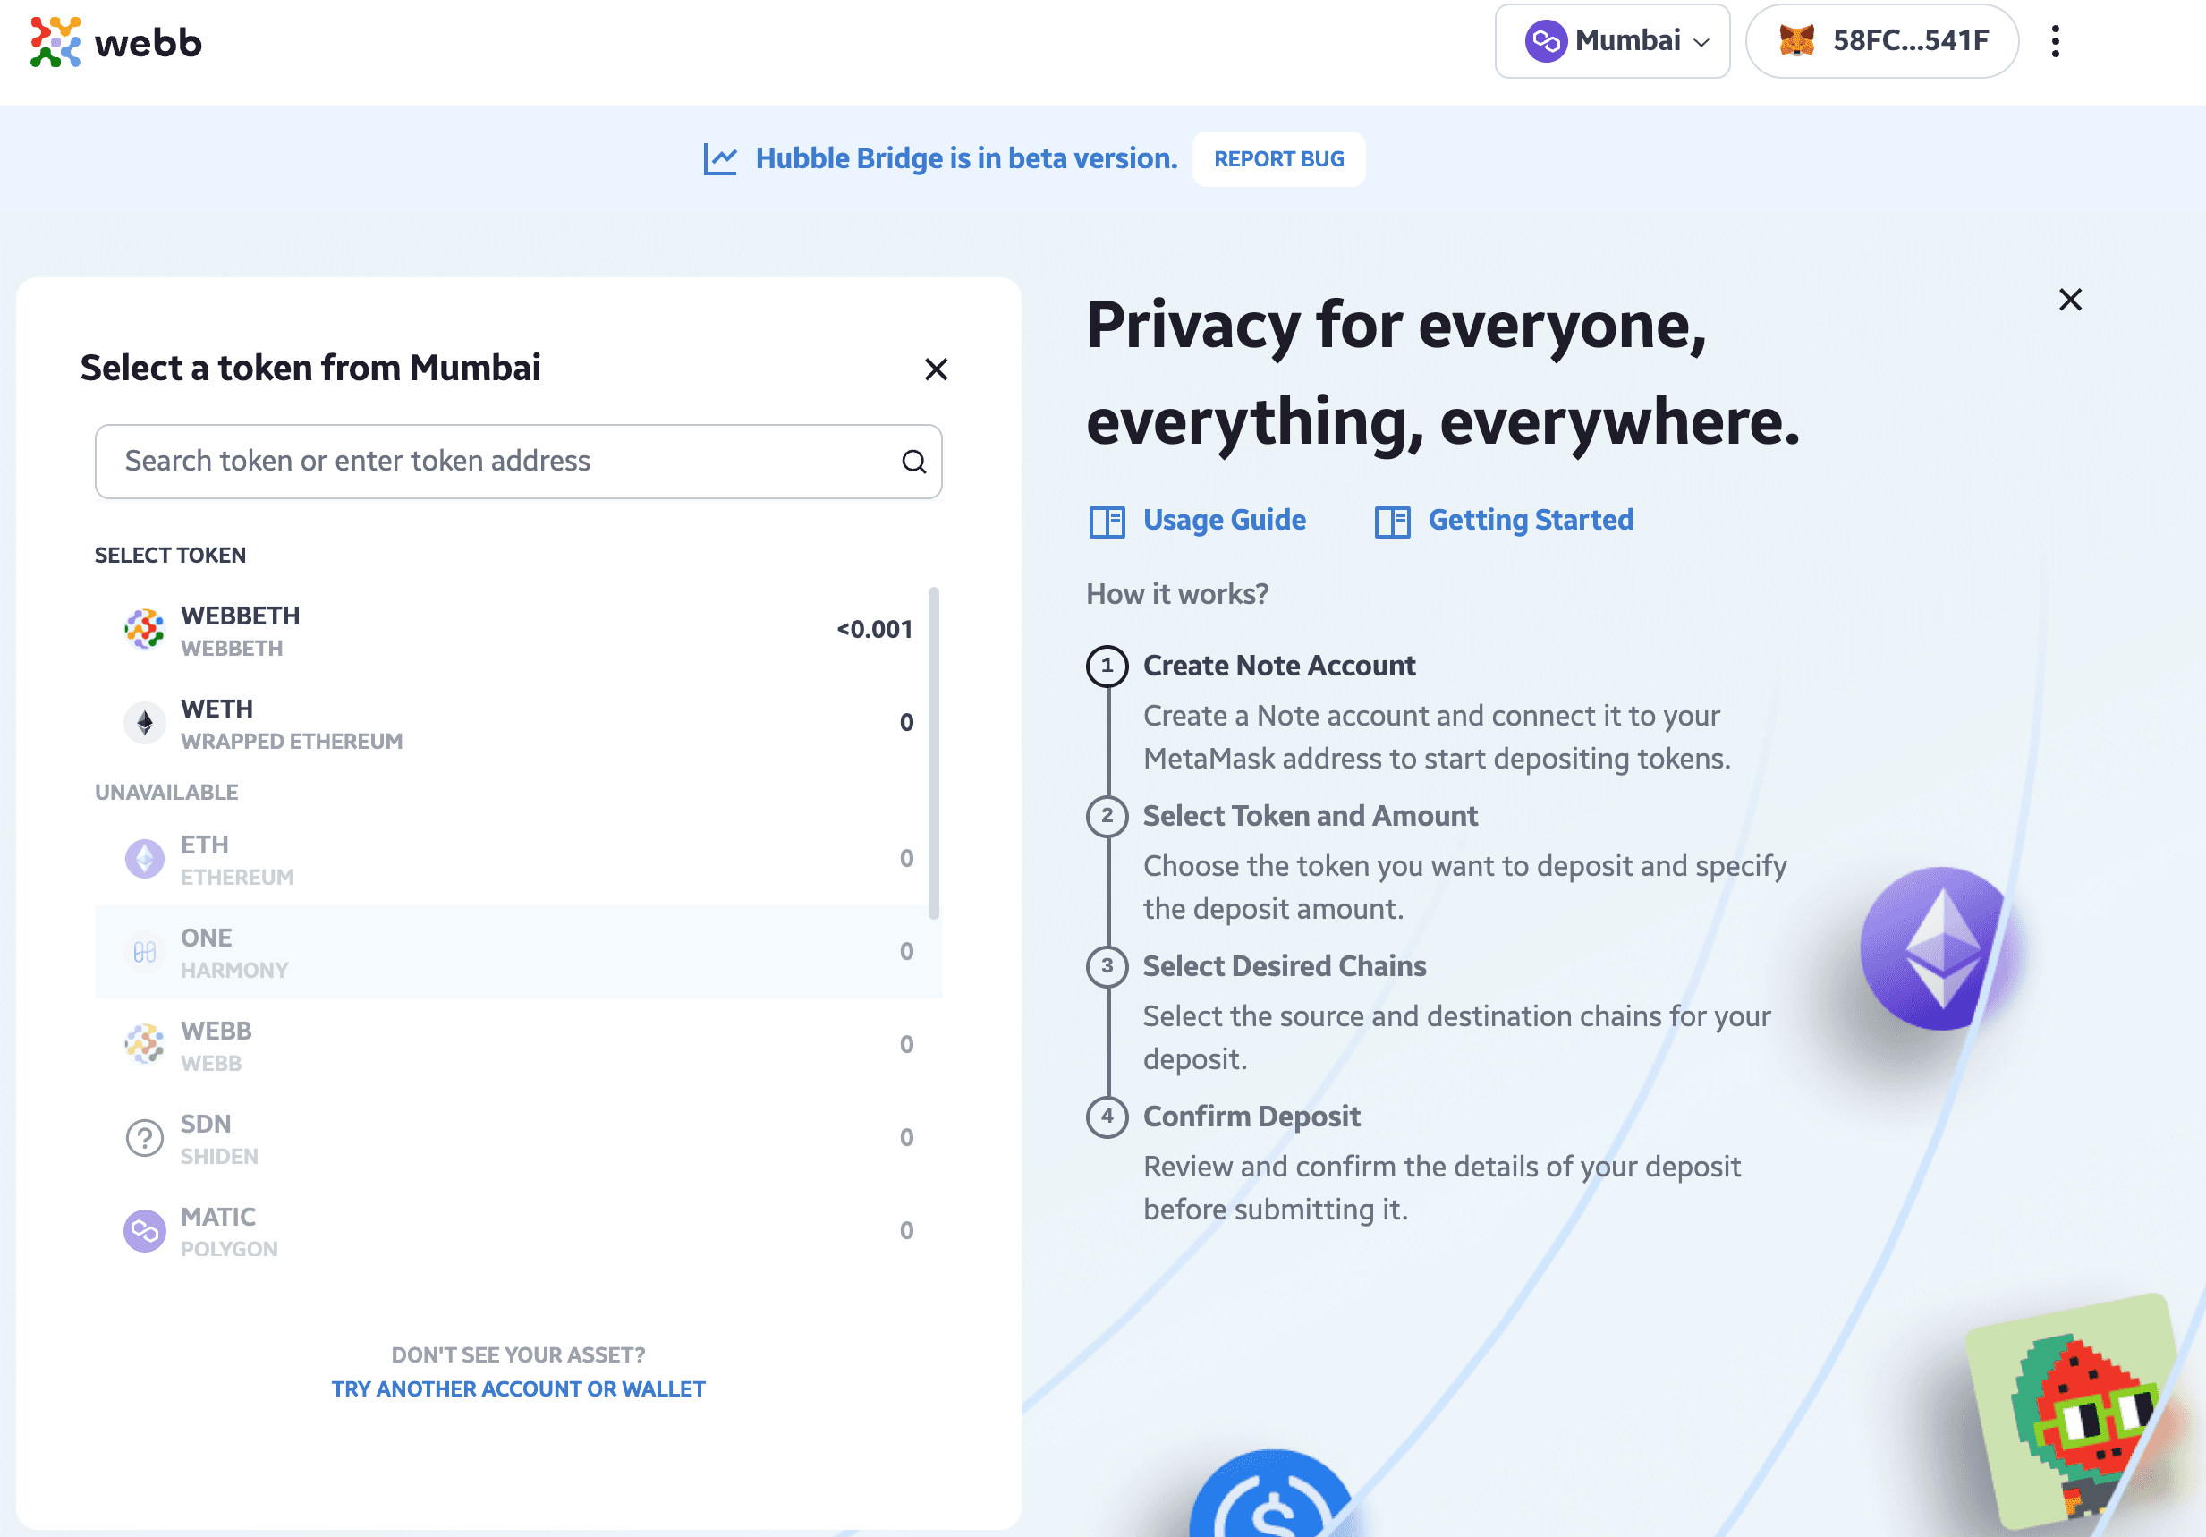The height and width of the screenshot is (1537, 2206).
Task: Click the ONE Harmony token row
Action: [518, 952]
